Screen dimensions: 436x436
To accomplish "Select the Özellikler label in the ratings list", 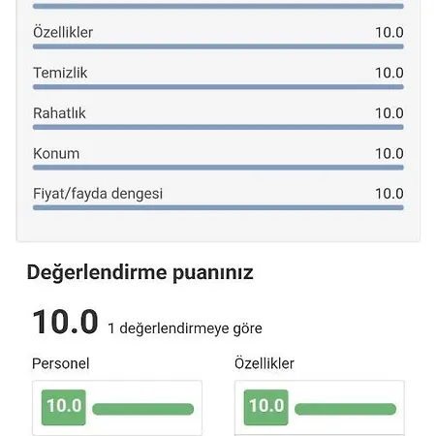I will (x=63, y=32).
